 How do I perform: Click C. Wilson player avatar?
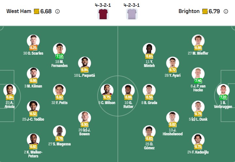coord(107,90)
